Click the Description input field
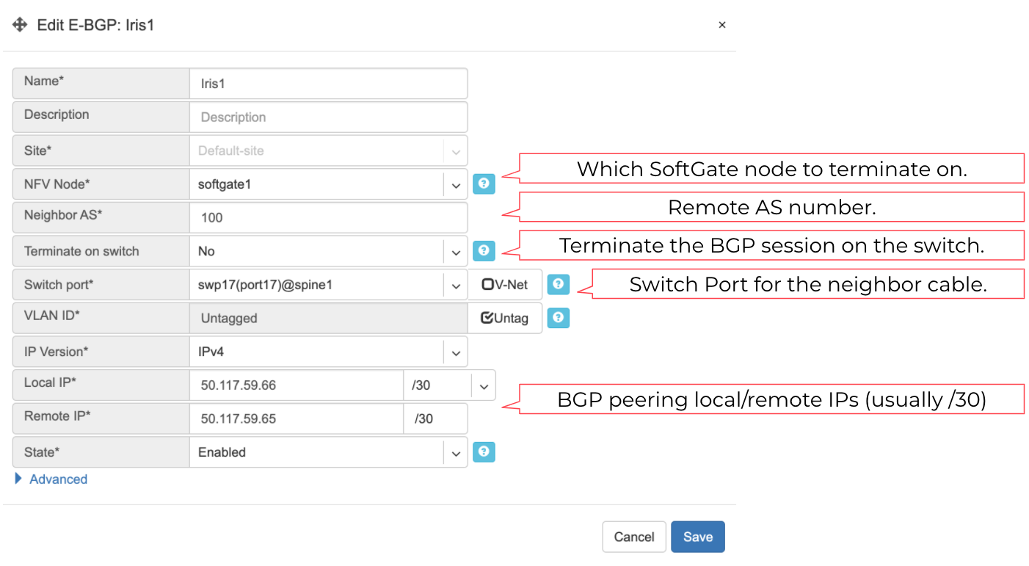1029x566 pixels. pos(328,117)
